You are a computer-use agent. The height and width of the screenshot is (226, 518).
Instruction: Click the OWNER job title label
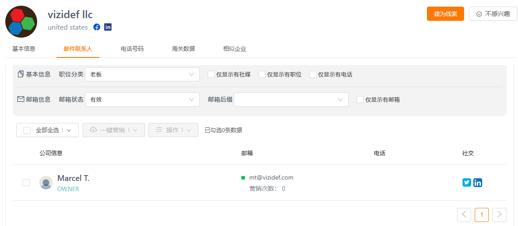[68, 189]
